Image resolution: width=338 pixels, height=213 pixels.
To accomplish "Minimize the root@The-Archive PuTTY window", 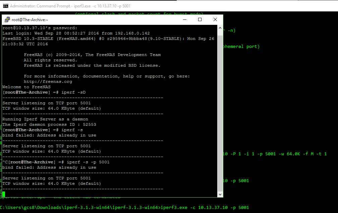I will pos(185,19).
